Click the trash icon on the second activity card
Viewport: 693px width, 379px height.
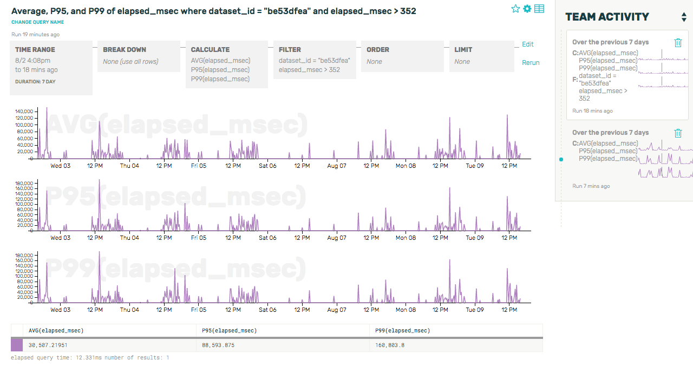click(x=678, y=133)
